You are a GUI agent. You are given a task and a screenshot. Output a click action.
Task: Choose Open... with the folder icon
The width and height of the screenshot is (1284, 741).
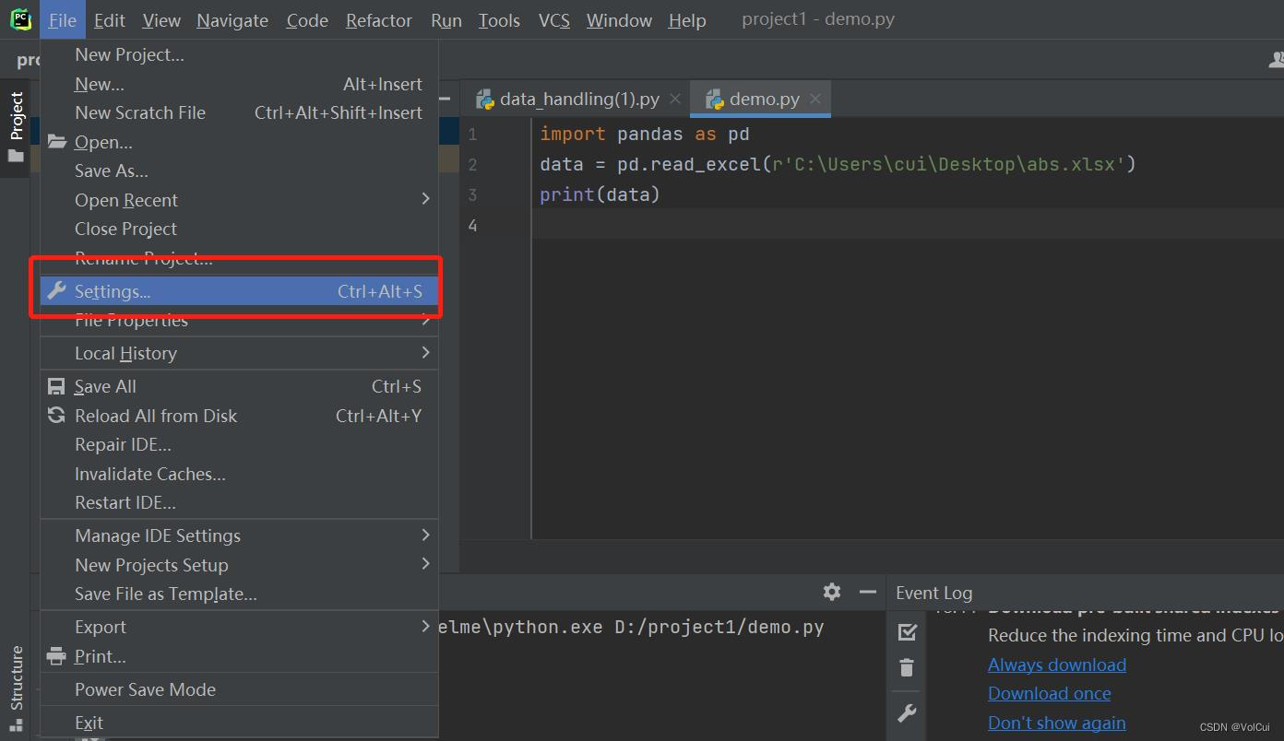(x=239, y=142)
